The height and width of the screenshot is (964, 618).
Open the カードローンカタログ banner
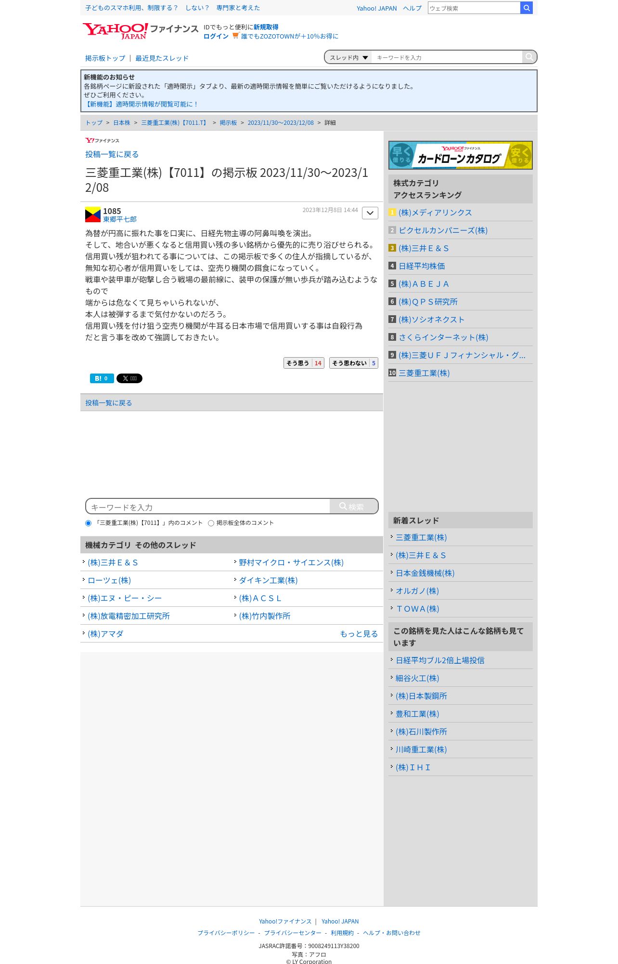[461, 155]
